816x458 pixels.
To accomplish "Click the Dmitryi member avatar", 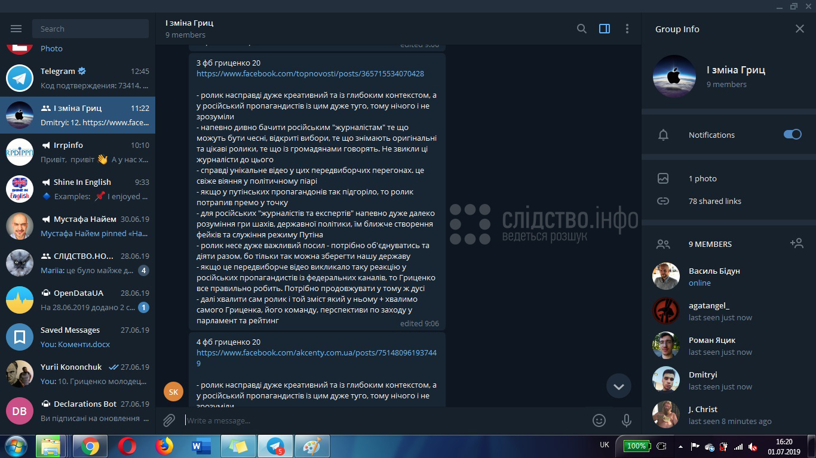I will [x=666, y=380].
